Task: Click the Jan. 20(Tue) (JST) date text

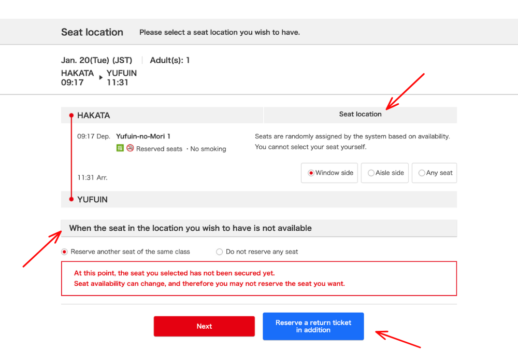Action: [x=96, y=60]
